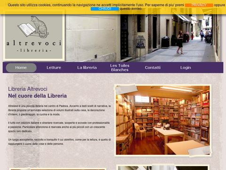Open the PRIVACY cookie policy button
226x170 pixels.
point(199,5)
